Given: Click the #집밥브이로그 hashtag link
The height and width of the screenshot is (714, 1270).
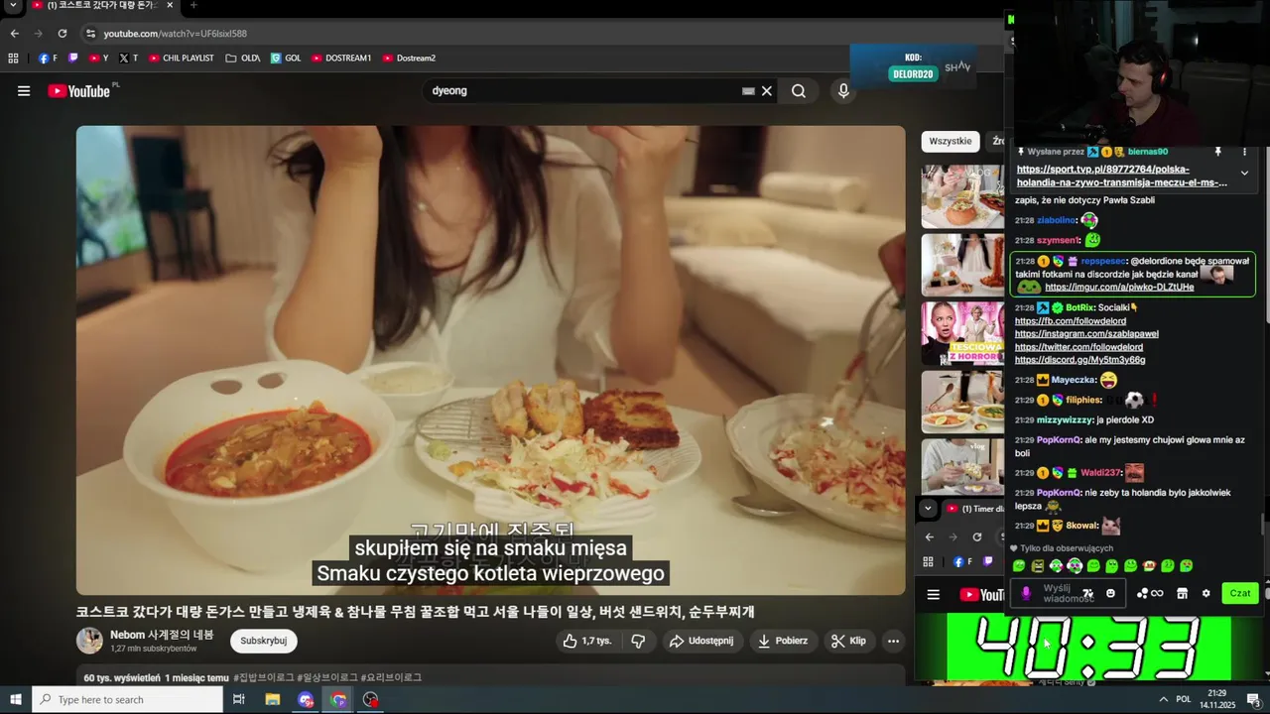Looking at the screenshot, I should (265, 678).
